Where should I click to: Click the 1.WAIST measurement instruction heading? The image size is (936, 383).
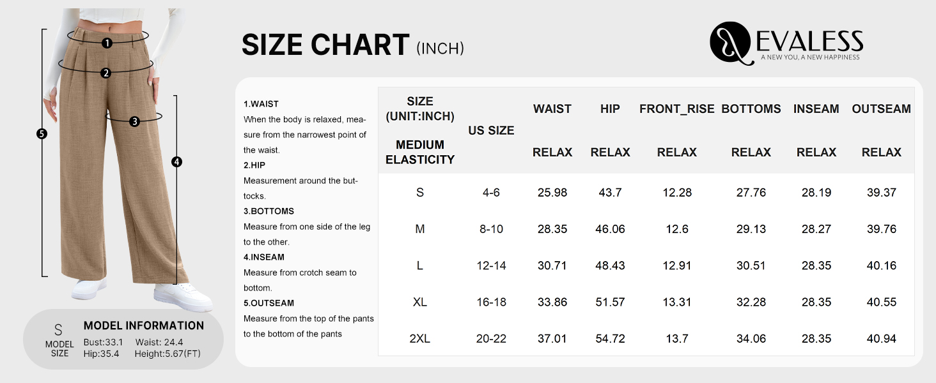[x=261, y=104]
